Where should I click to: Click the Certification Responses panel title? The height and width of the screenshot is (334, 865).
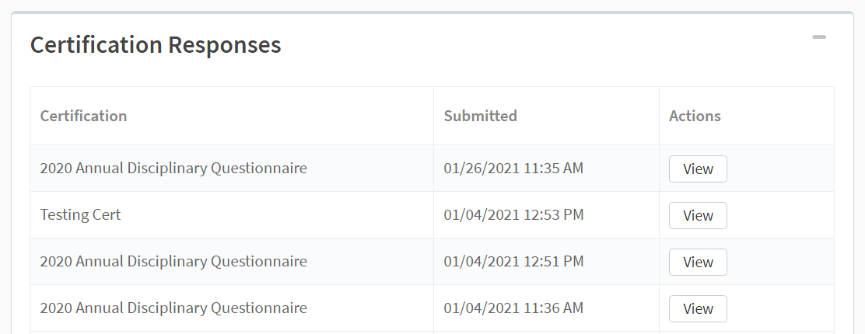pos(156,44)
